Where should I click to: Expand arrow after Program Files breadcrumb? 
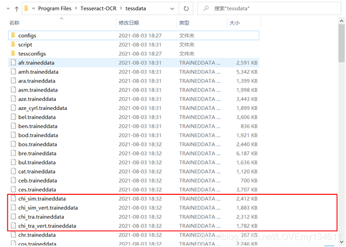click(76, 8)
